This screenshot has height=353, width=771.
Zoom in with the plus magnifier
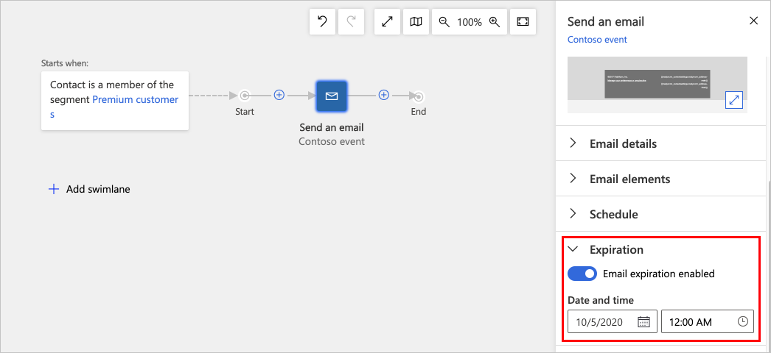point(495,22)
